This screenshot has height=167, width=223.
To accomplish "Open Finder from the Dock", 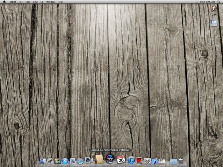I will pos(43,161).
